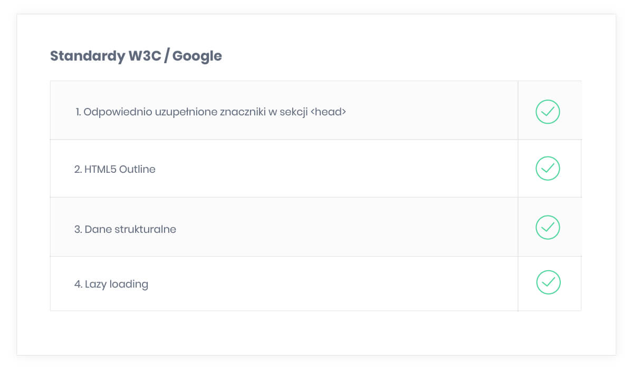
Task: Click the "<head>" tag text in the first row
Action: coord(329,112)
